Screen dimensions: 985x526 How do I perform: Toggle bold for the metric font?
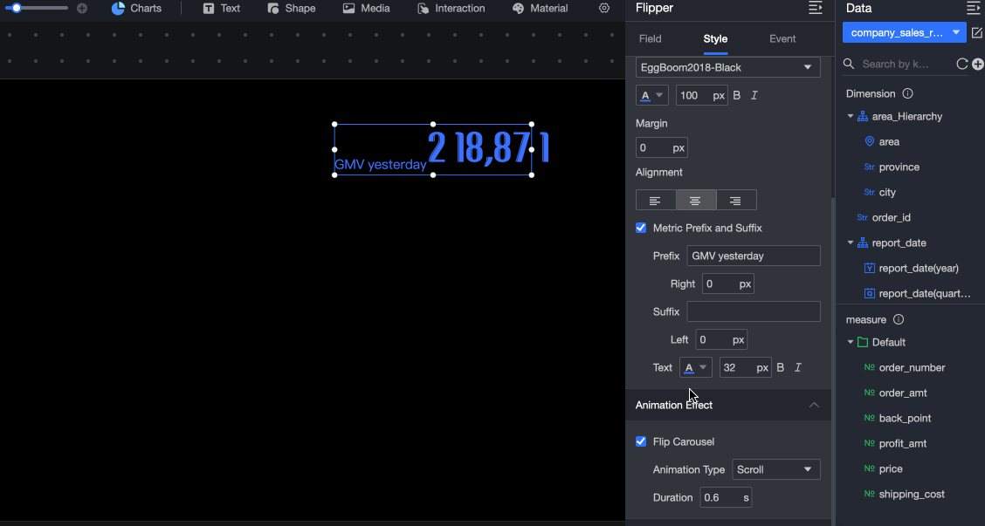point(737,95)
